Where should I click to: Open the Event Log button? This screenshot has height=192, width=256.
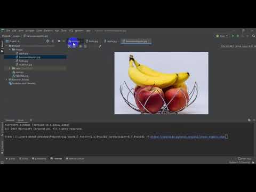point(244,158)
